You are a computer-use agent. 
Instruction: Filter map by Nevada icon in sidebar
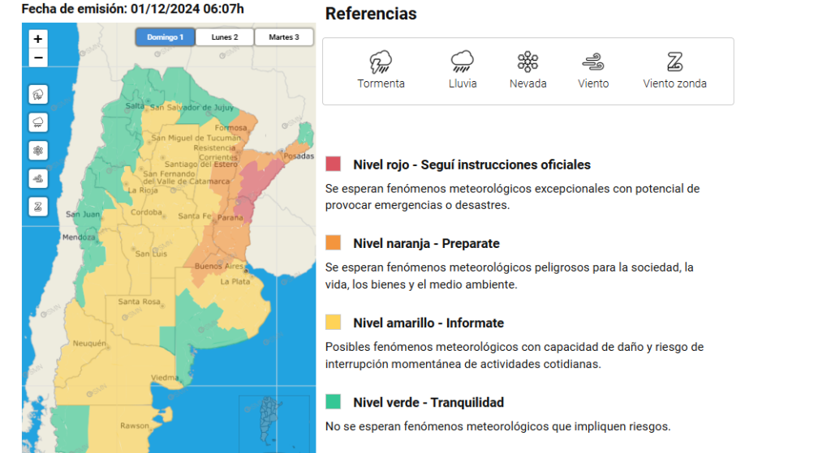pos(38,151)
